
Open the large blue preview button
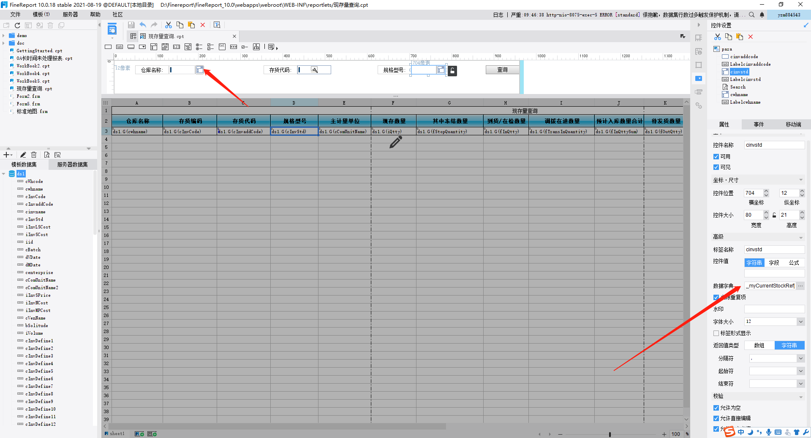tap(112, 30)
